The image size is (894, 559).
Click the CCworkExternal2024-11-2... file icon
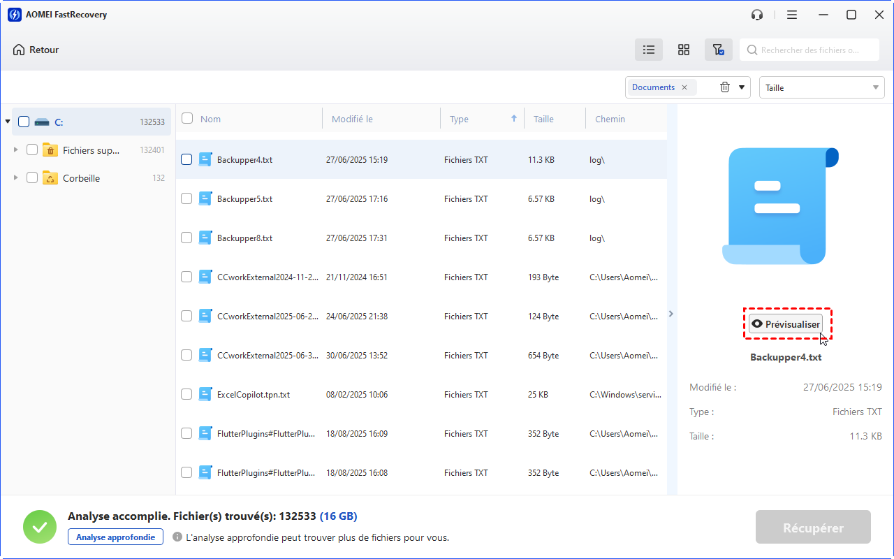pos(205,277)
